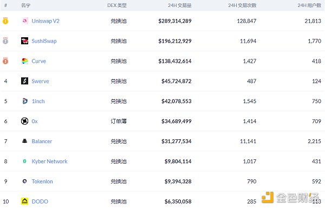The image size is (325, 209).
Task: Click the gold first-place medal icon
Action: click(x=5, y=21)
